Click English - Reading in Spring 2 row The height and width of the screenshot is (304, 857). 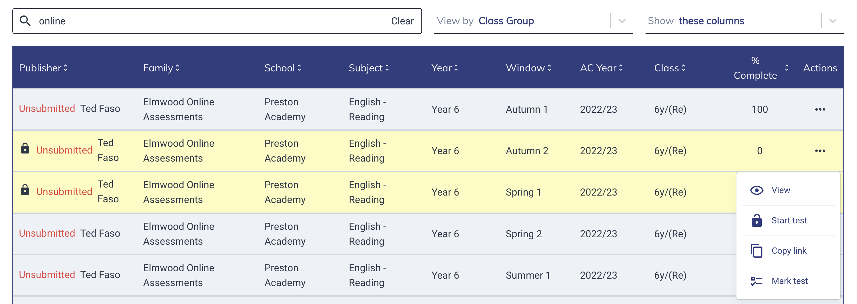tap(367, 234)
